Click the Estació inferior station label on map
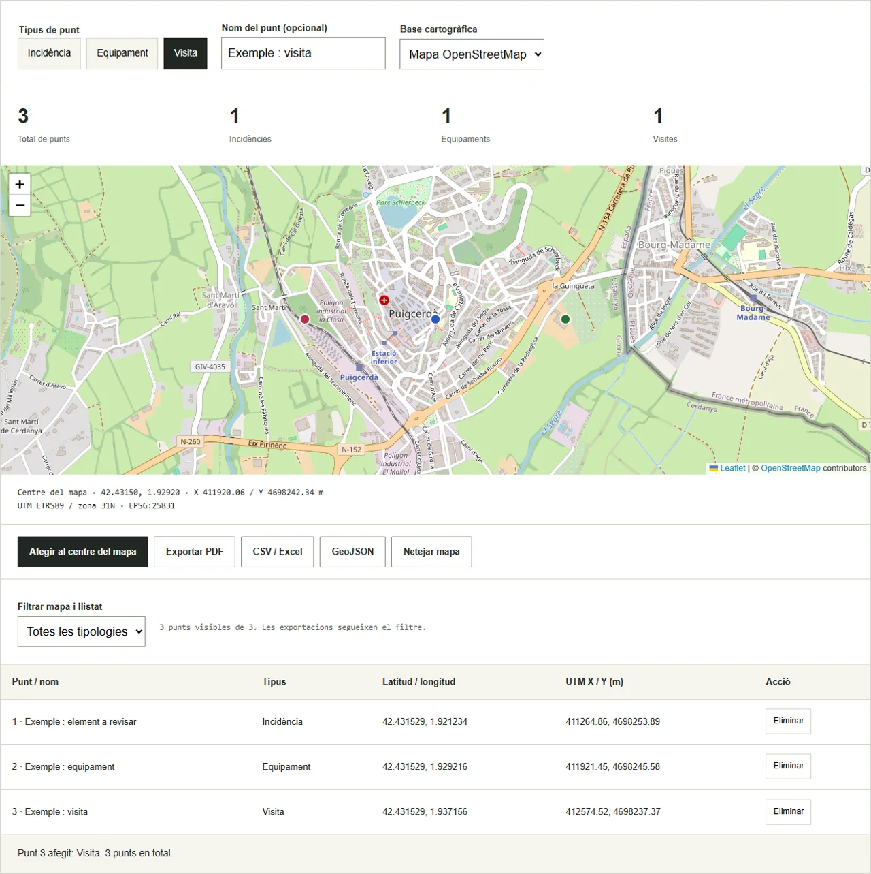This screenshot has height=874, width=871. (384, 357)
